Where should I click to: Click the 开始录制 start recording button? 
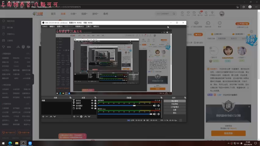pyautogui.click(x=175, y=104)
